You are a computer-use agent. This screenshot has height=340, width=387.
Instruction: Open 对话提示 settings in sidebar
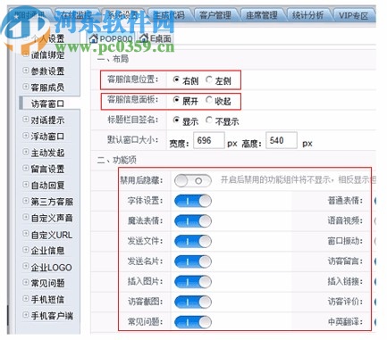47,120
